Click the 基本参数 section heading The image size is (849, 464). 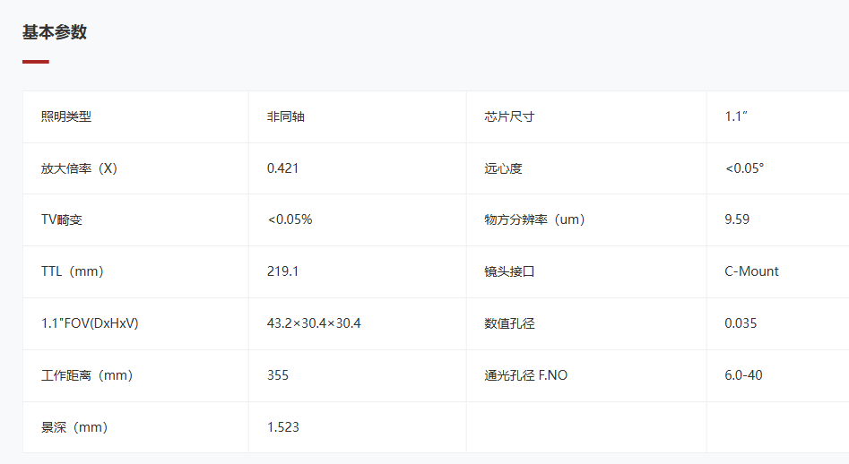[55, 32]
